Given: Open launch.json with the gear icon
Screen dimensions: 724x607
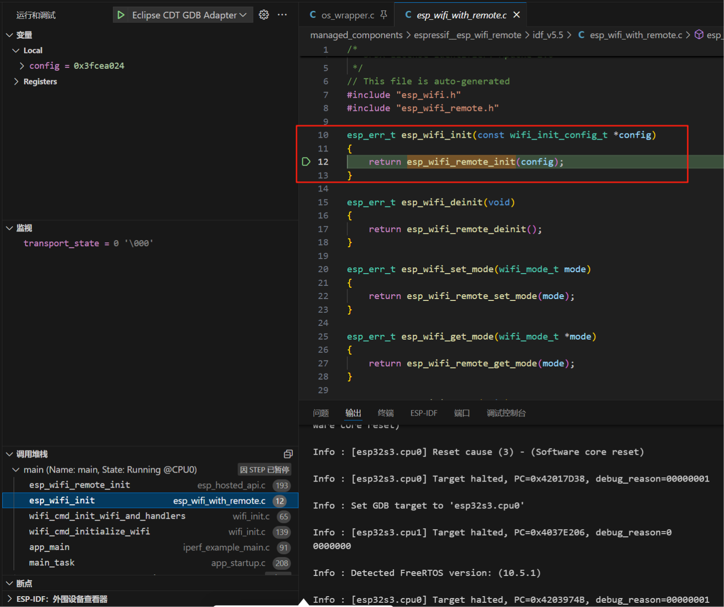Looking at the screenshot, I should (x=264, y=15).
